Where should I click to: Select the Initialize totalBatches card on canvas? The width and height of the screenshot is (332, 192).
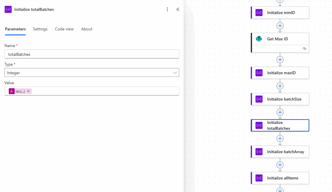pyautogui.click(x=280, y=126)
